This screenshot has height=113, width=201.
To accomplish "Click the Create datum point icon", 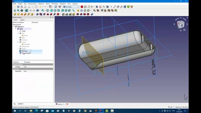I will 111,7.
